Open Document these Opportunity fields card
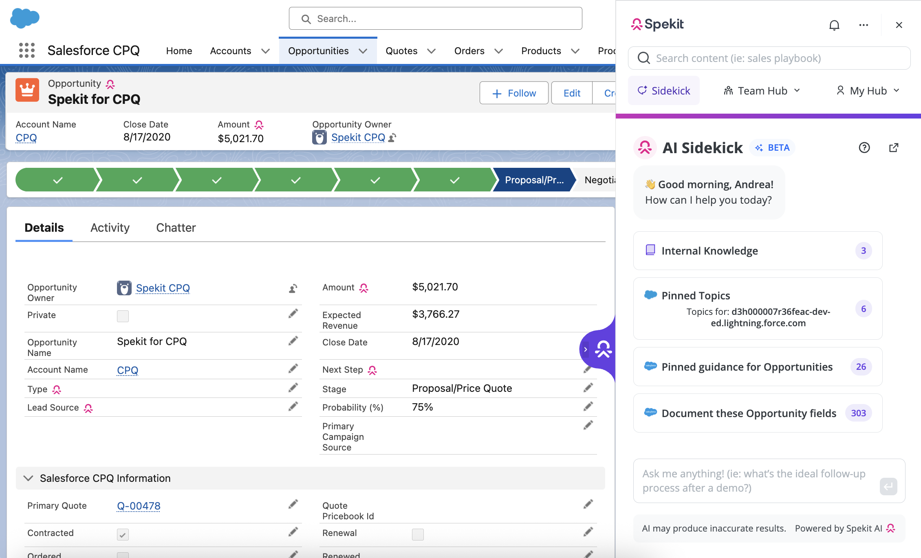Image resolution: width=921 pixels, height=558 pixels. [x=758, y=413]
